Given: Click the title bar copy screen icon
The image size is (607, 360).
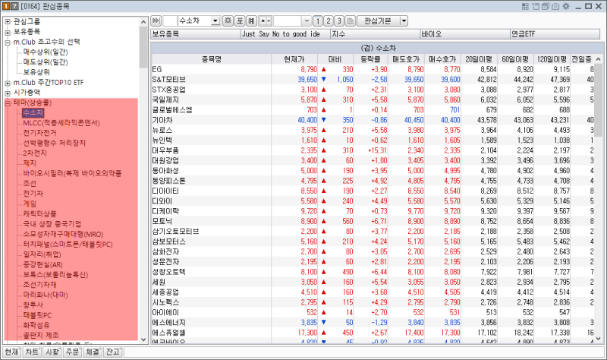Looking at the screenshot, I should [546, 6].
